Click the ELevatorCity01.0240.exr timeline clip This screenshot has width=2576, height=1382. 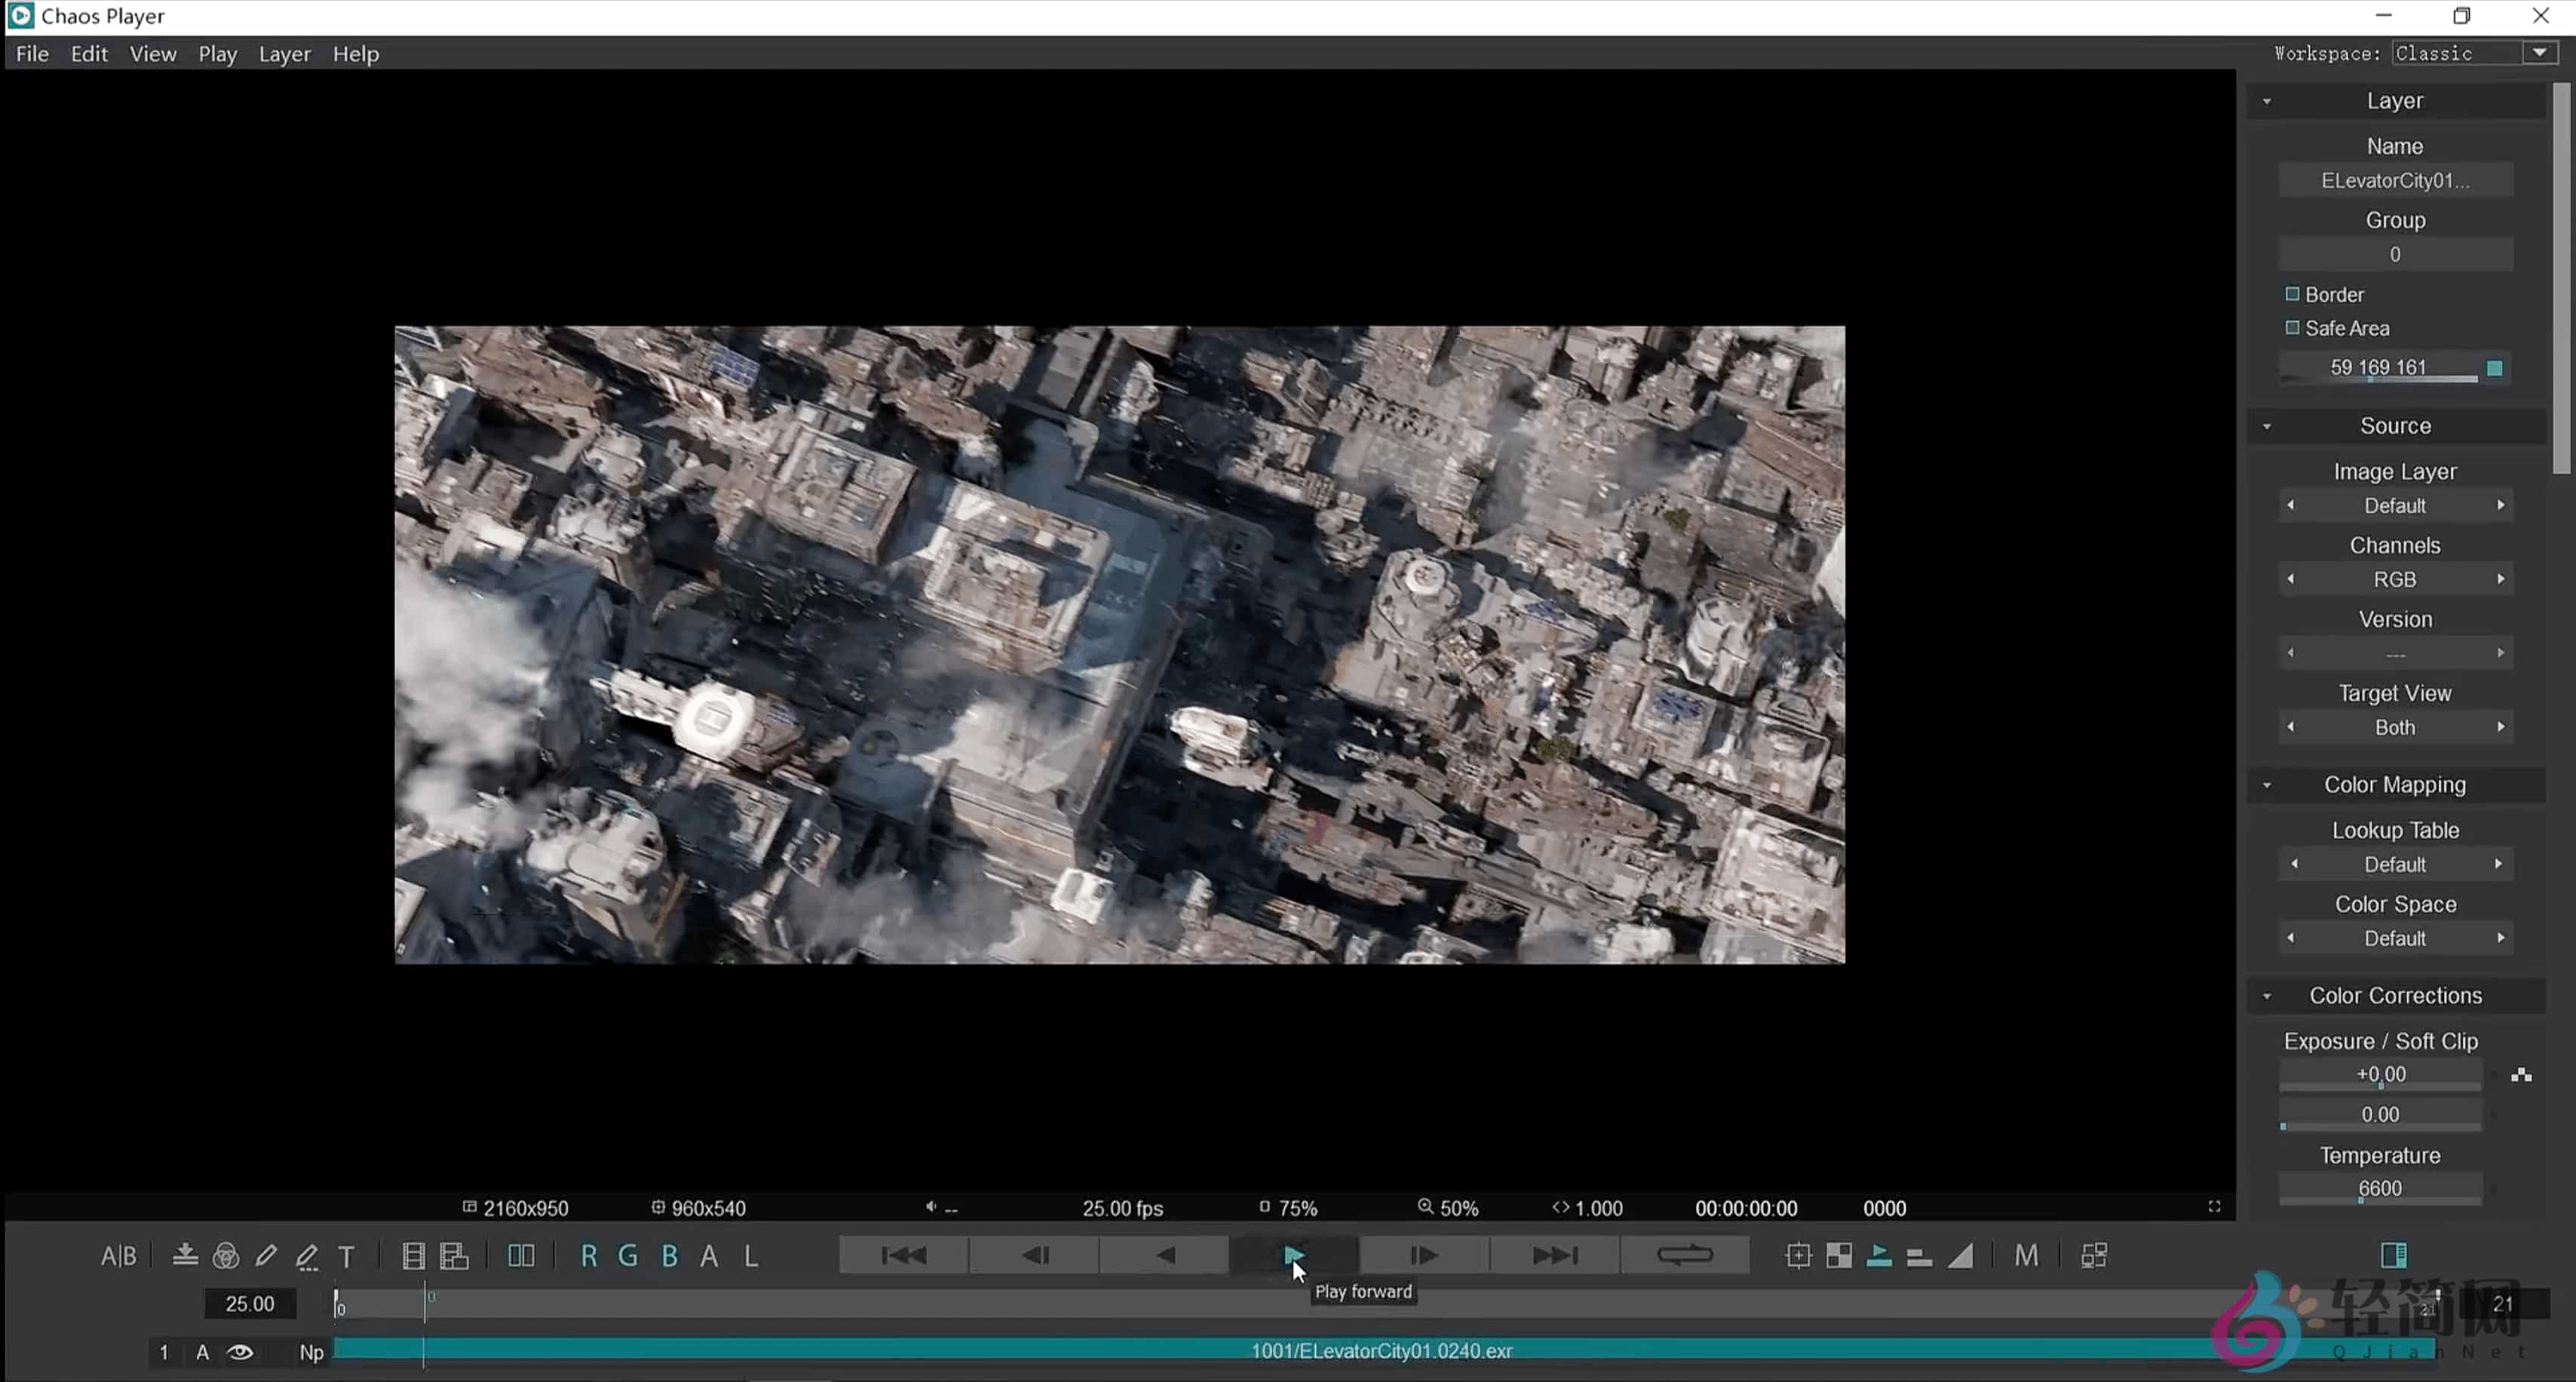tap(1380, 1351)
